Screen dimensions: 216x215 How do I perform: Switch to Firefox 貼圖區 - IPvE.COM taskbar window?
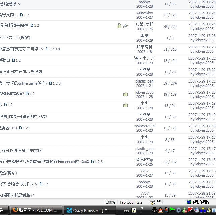tap(36, 210)
